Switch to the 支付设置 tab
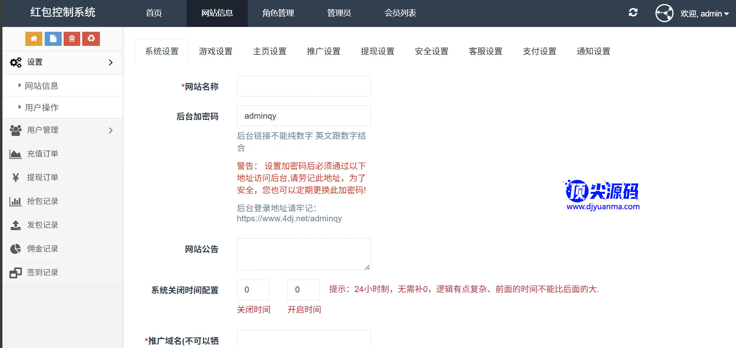This screenshot has width=736, height=348. pyautogui.click(x=539, y=51)
